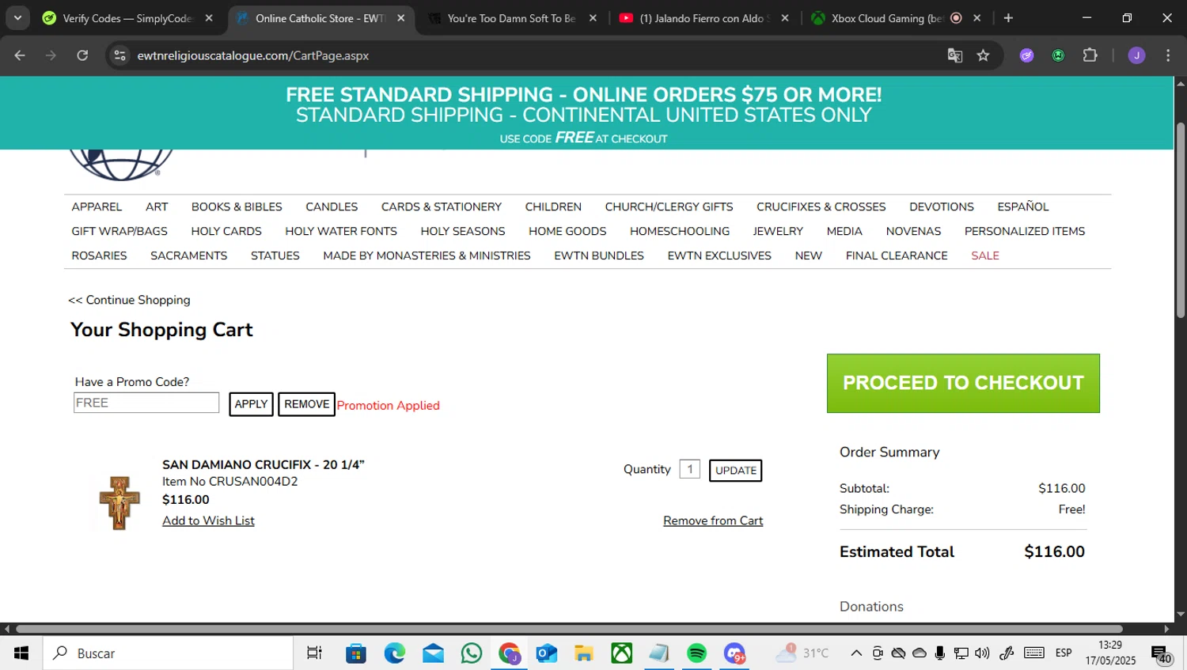Open the APPAREL category
Image resolution: width=1187 pixels, height=670 pixels.
click(x=97, y=206)
